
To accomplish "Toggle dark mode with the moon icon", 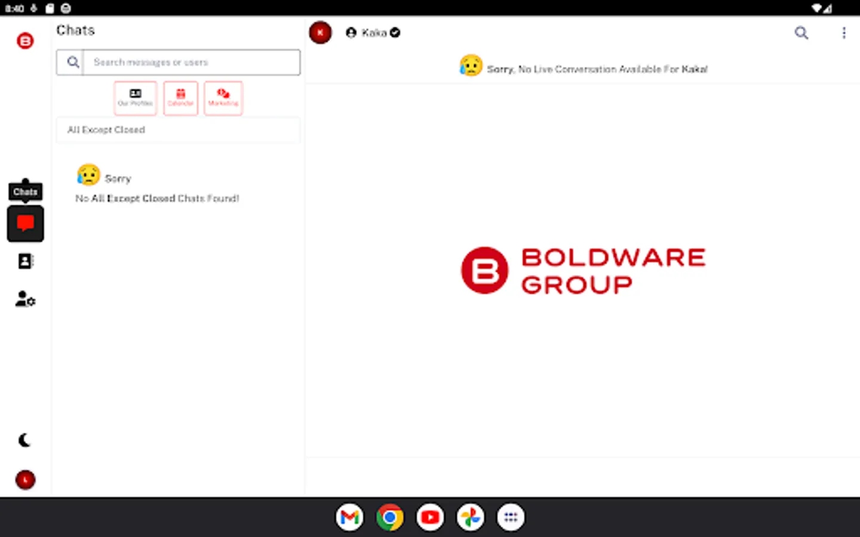I will pyautogui.click(x=24, y=440).
